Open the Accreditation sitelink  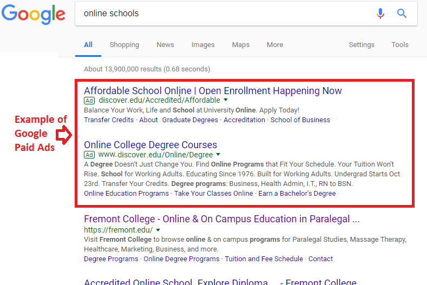(x=244, y=120)
